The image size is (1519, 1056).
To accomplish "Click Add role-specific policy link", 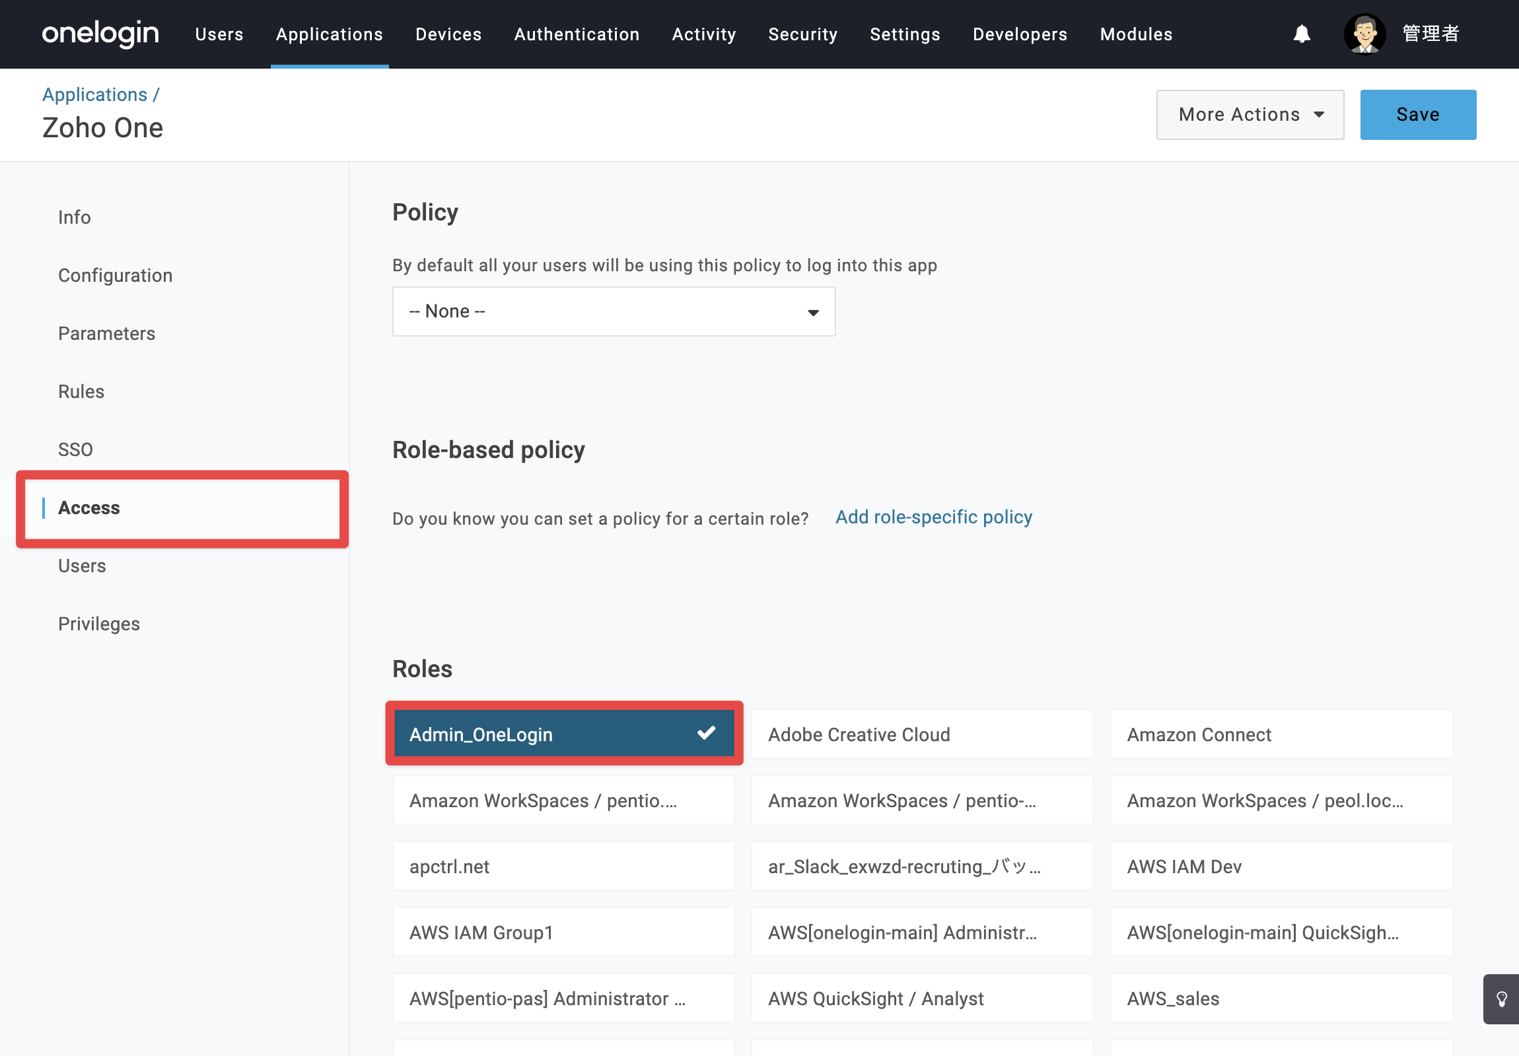I will [x=933, y=517].
